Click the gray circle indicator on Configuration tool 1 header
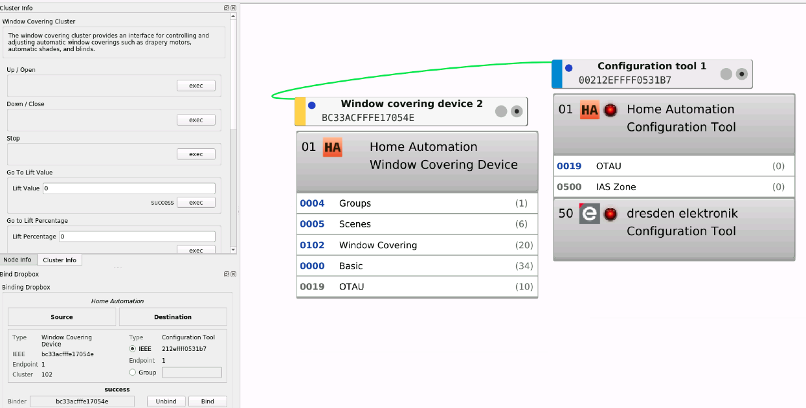The width and height of the screenshot is (806, 408). point(725,74)
